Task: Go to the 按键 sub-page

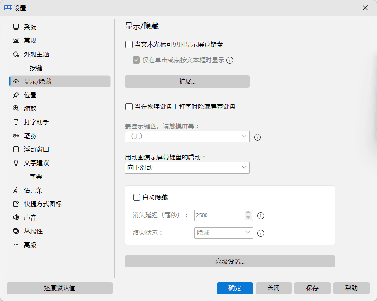Action: point(59,68)
